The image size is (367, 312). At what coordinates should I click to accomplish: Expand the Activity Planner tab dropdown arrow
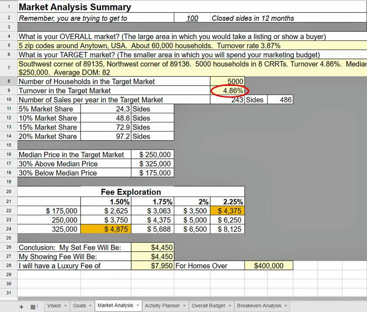[x=185, y=305]
